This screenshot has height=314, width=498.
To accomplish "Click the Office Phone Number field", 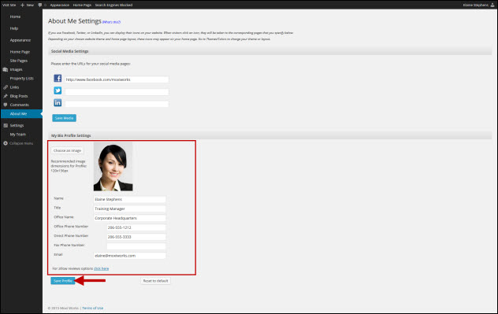I will [136, 227].
